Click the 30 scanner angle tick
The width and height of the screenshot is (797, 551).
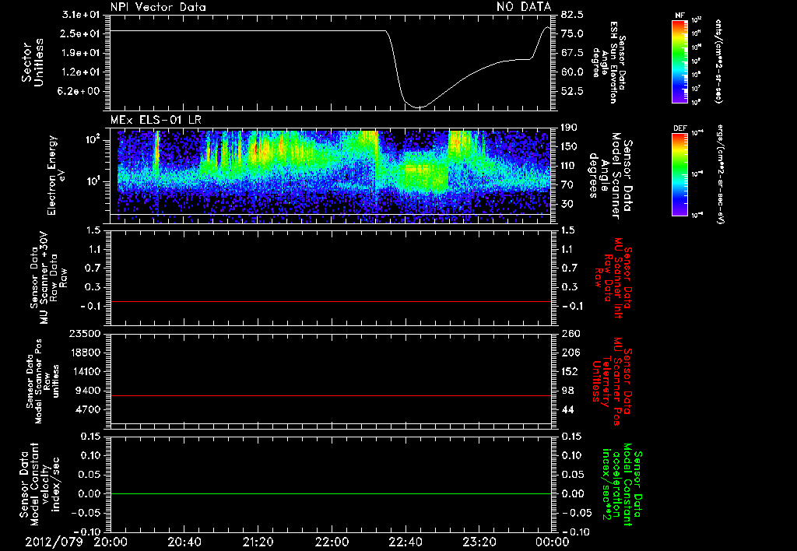click(567, 205)
